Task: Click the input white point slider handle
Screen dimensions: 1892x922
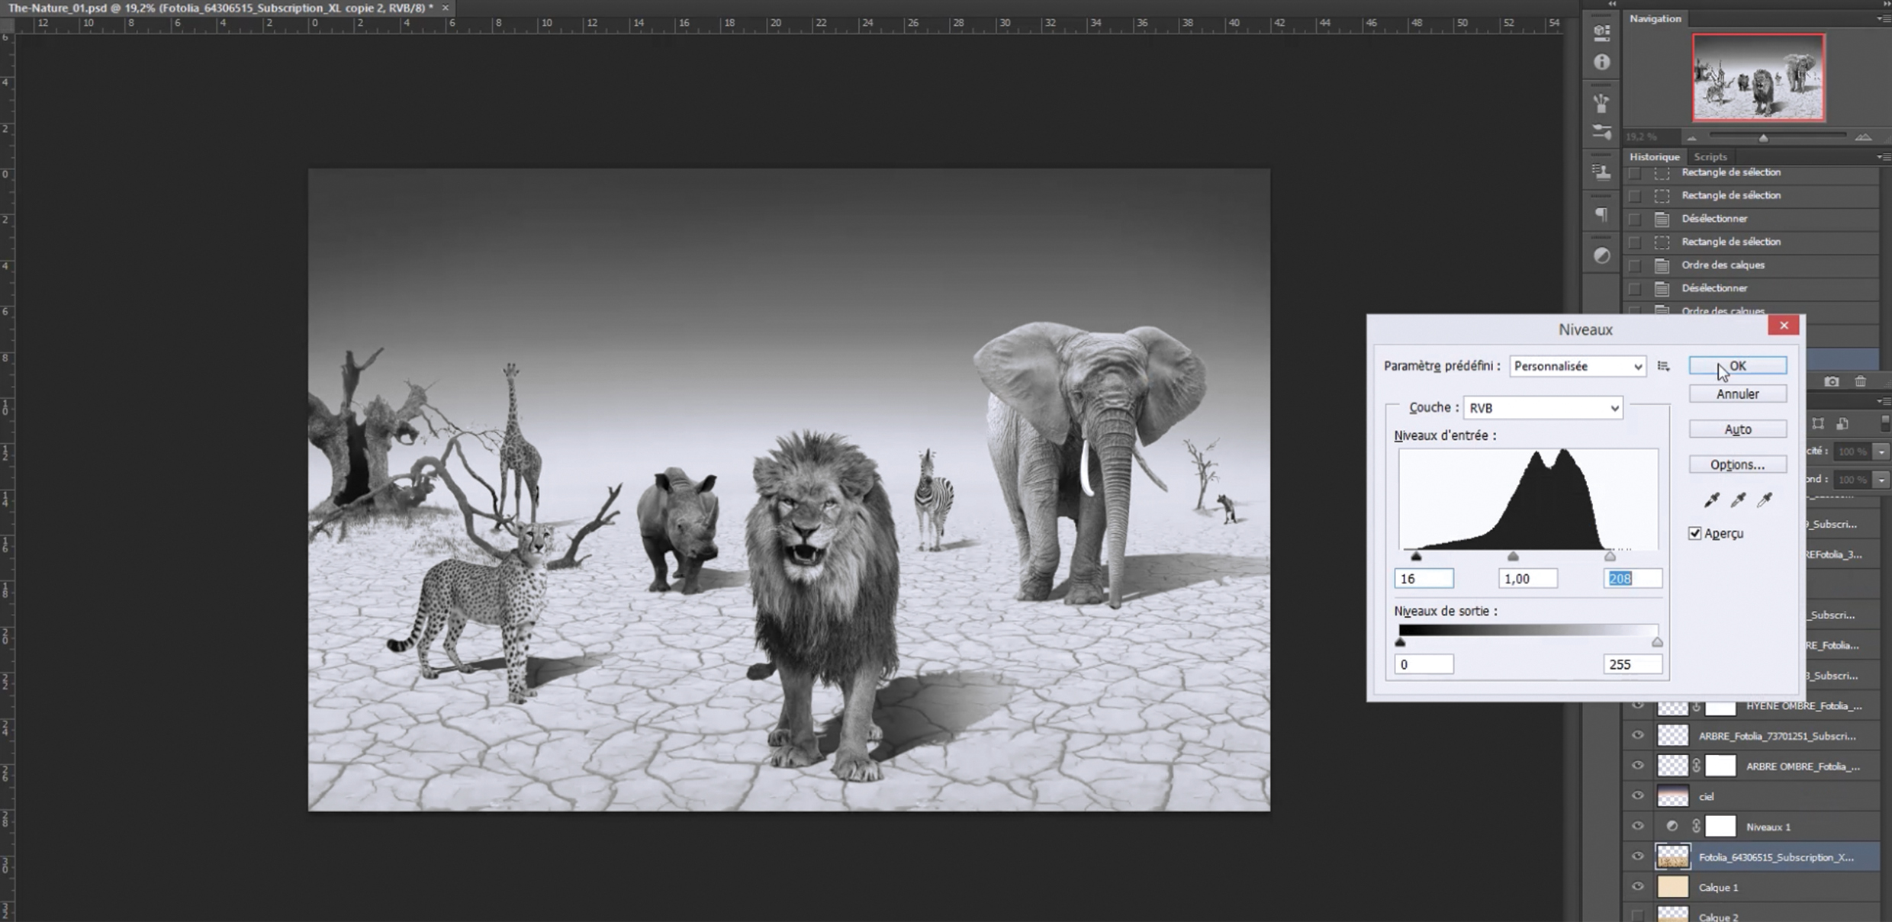Action: [1610, 557]
